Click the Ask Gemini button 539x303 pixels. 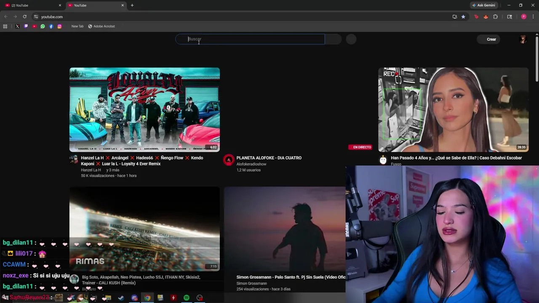(483, 5)
